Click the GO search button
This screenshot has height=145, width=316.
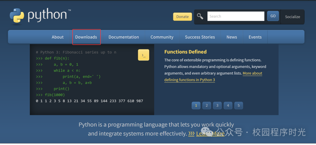273,16
